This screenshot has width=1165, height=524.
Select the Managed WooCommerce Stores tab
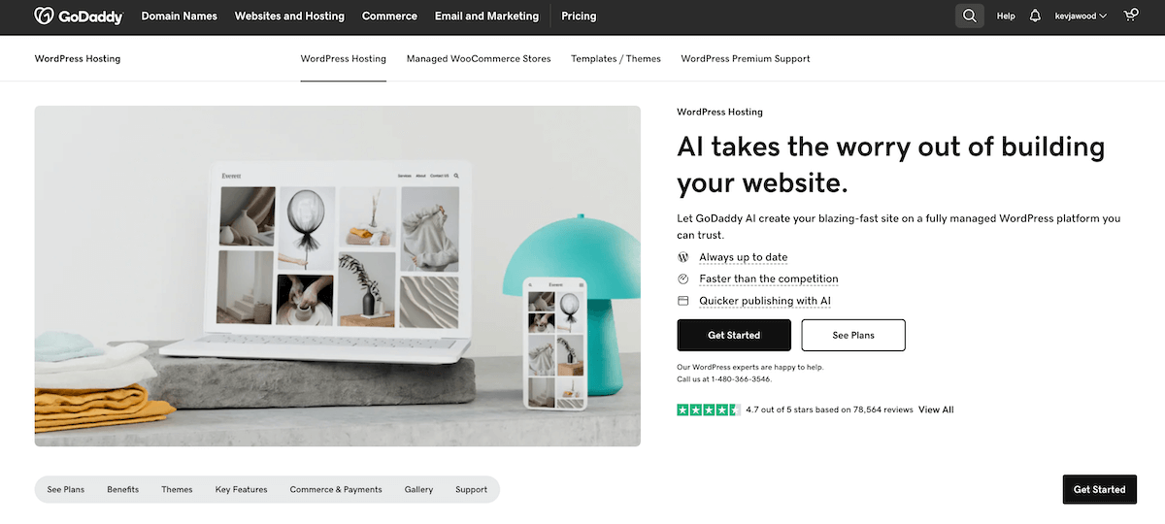coord(479,59)
